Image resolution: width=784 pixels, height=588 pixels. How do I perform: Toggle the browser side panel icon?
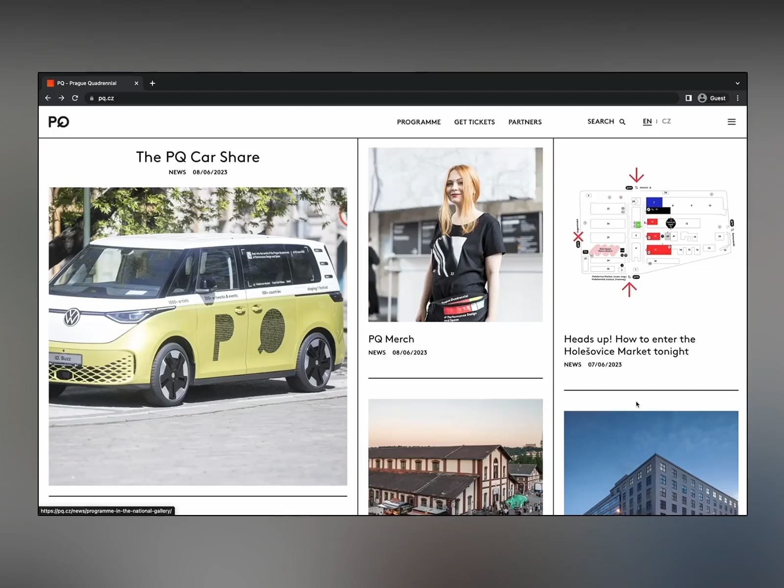coord(688,98)
